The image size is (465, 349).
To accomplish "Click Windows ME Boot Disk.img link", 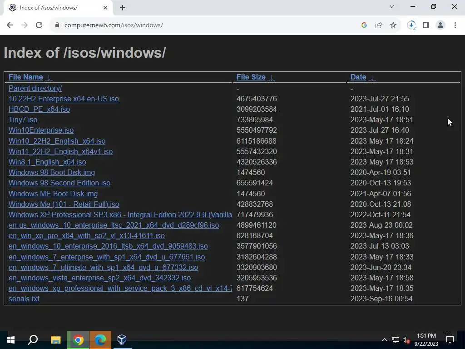I will point(53,194).
